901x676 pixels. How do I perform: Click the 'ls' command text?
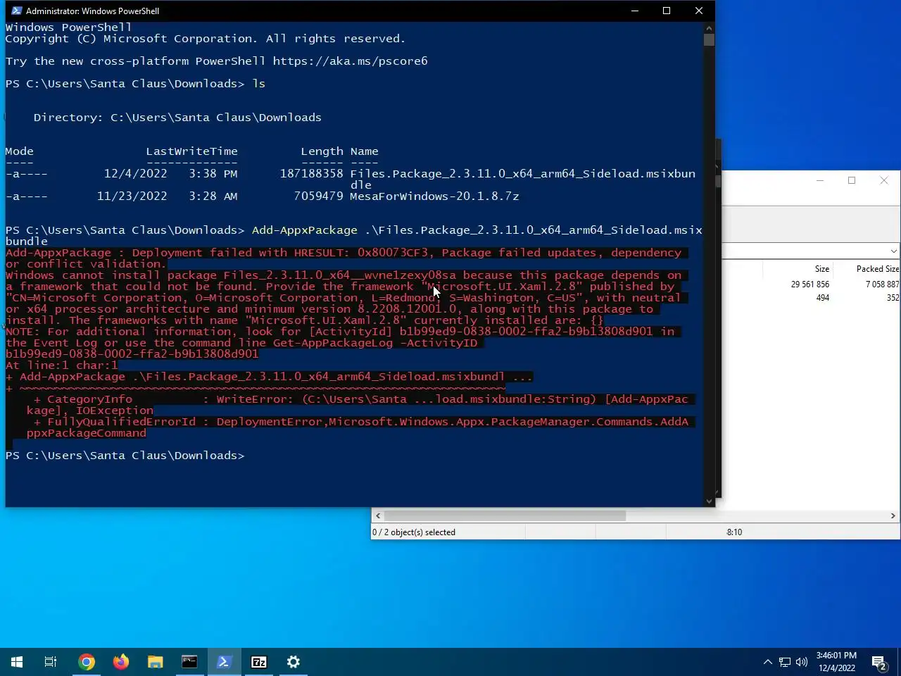tap(258, 84)
